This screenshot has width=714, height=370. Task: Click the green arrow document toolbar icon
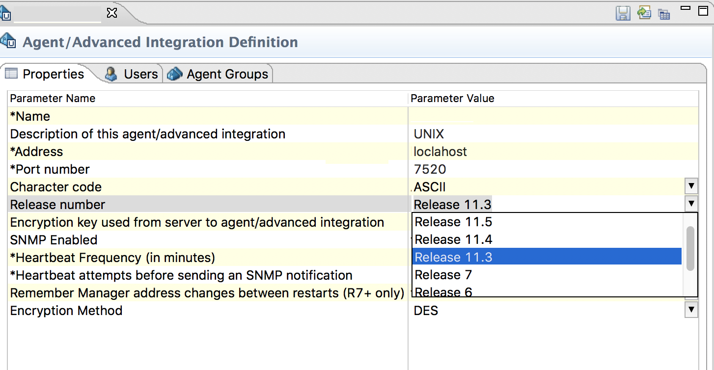point(644,13)
